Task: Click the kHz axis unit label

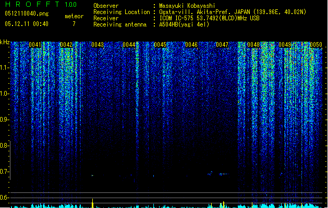Action: point(5,42)
